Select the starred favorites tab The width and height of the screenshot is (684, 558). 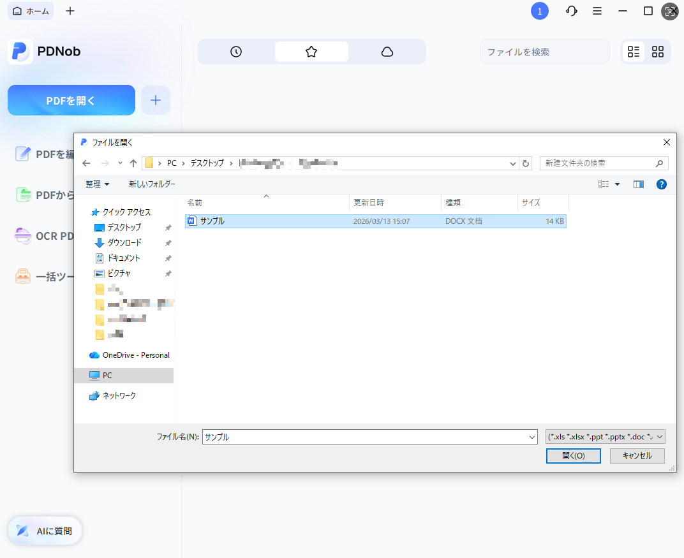pos(311,52)
